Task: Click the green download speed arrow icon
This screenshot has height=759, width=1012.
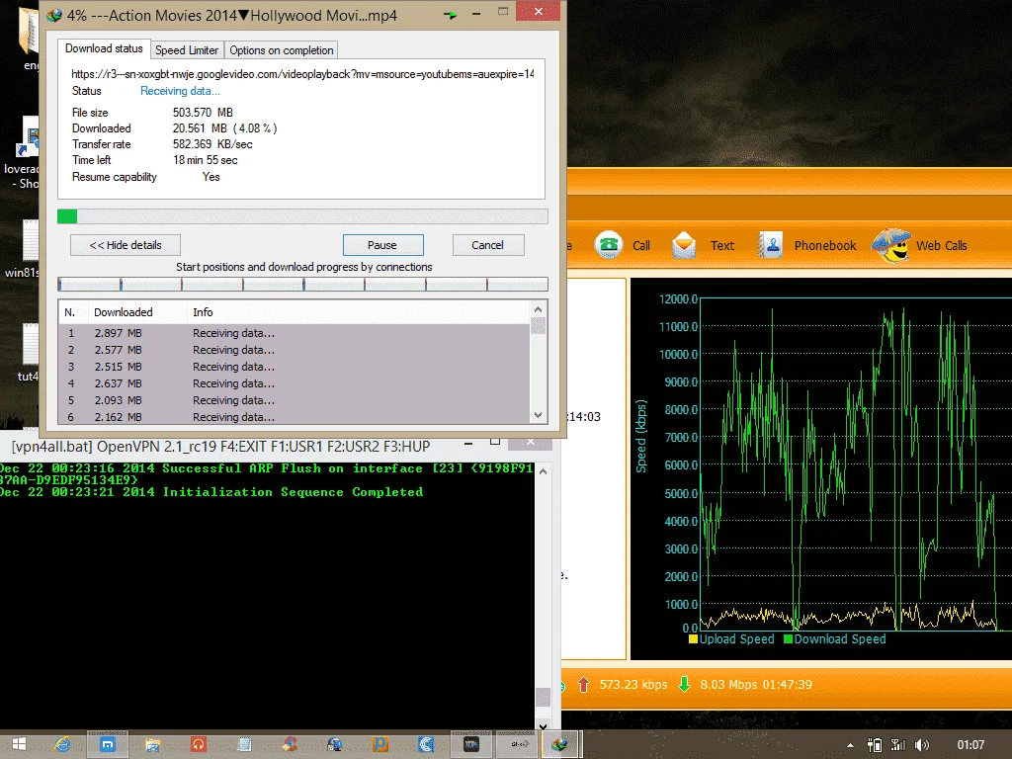Action: pos(684,684)
